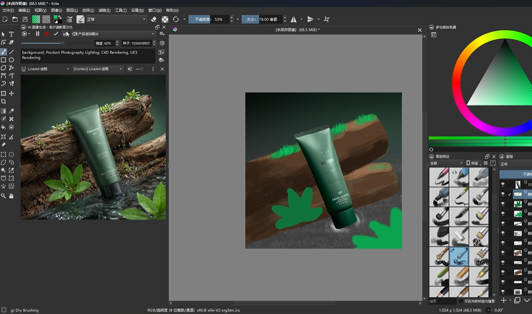Select the Text tool in toolbox
The height and width of the screenshot is (314, 532).
11,34
